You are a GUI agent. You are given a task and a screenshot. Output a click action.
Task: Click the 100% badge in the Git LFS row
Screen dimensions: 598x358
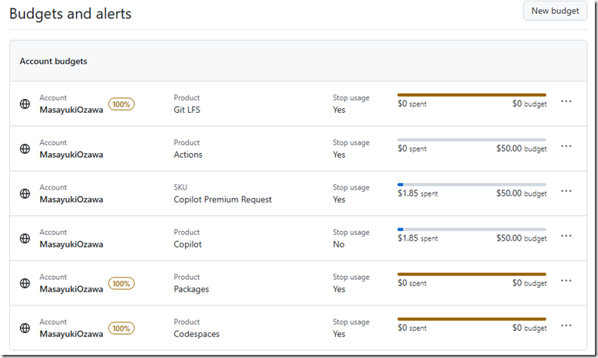121,104
